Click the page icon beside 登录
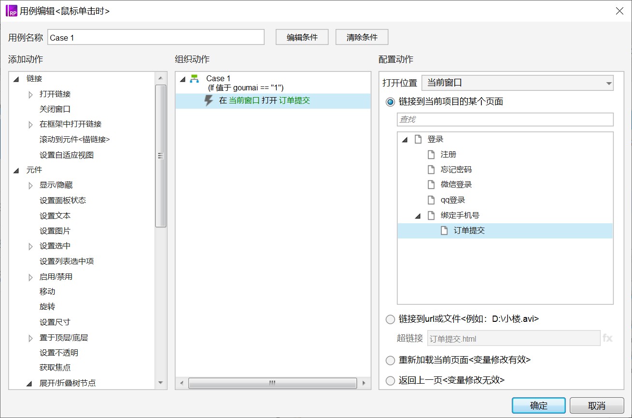This screenshot has width=632, height=418. tap(418, 139)
